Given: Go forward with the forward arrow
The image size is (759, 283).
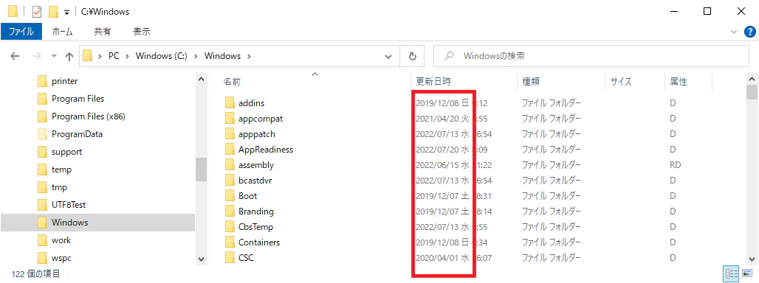Looking at the screenshot, I should pos(37,56).
